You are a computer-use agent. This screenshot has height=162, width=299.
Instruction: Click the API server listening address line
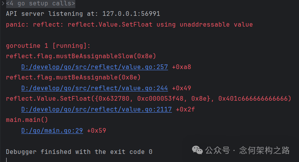(x=83, y=14)
